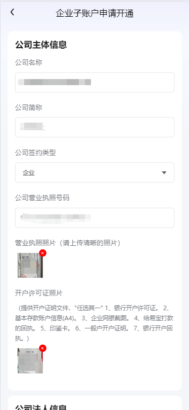
Task: Select the 公司营业执照号码 field label
Action: [x=42, y=198]
